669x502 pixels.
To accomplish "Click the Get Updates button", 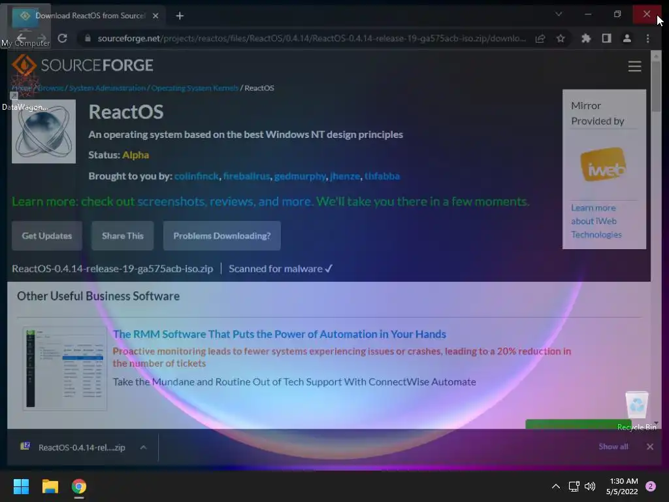I will tap(47, 235).
